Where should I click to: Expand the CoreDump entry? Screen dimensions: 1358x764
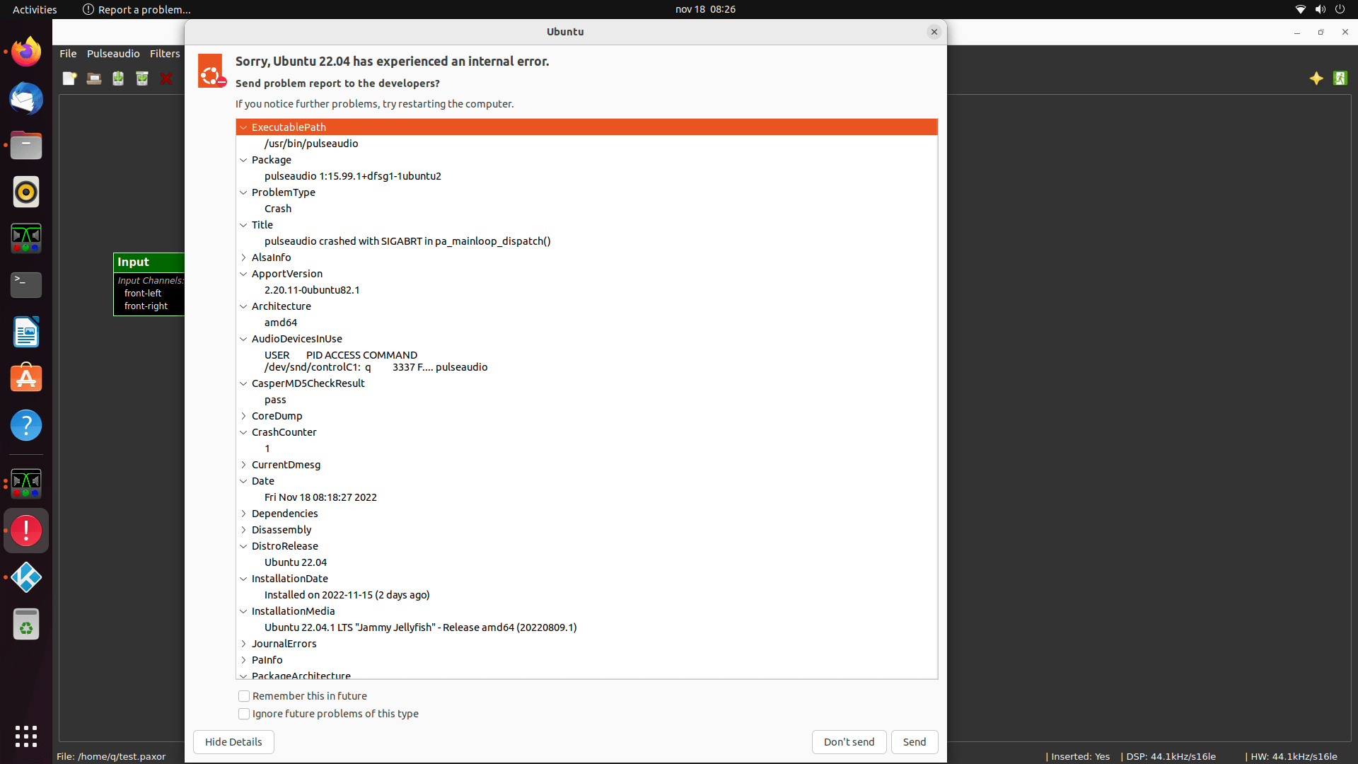[243, 416]
